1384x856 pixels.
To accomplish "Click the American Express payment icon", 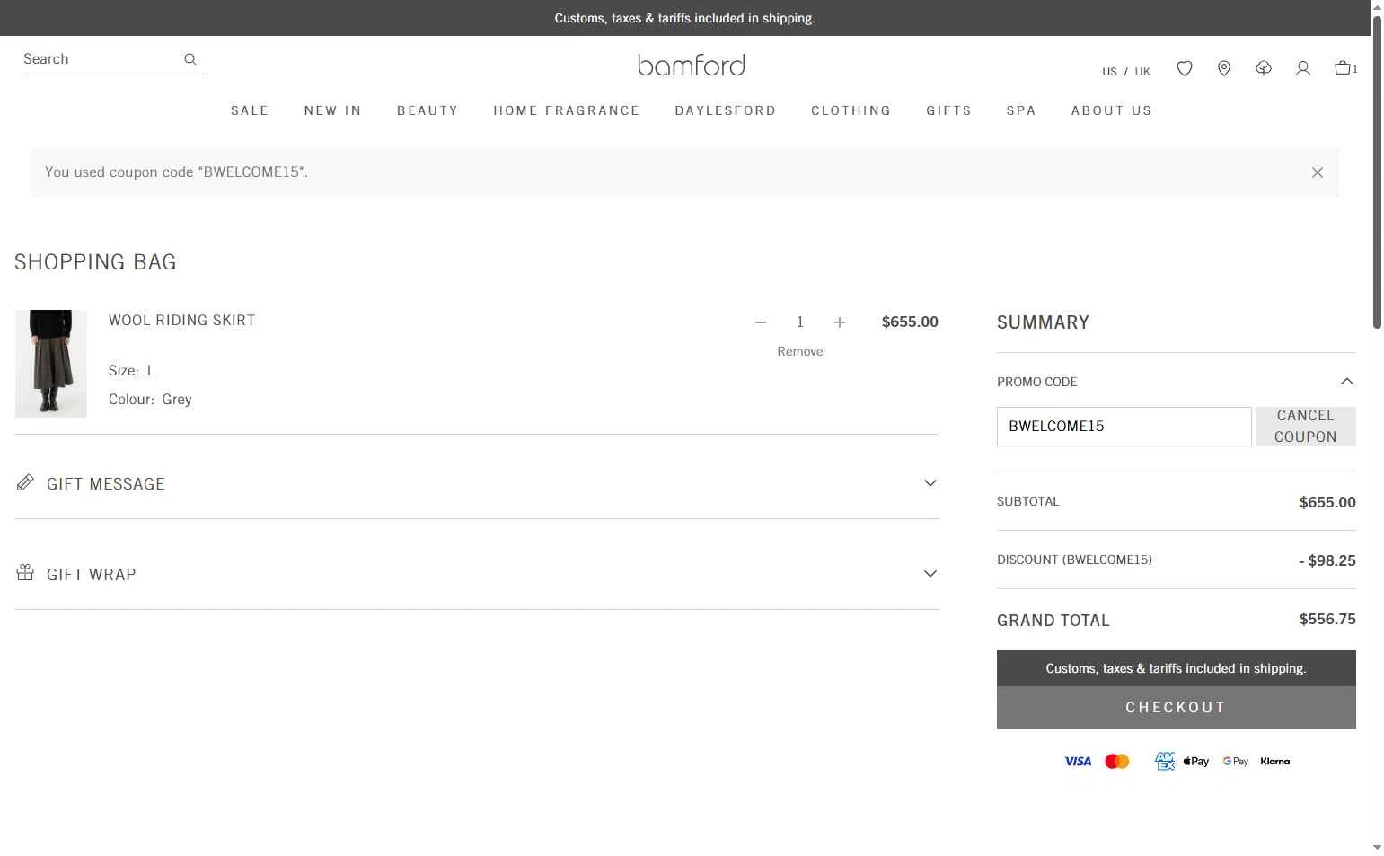I will 1165,762.
